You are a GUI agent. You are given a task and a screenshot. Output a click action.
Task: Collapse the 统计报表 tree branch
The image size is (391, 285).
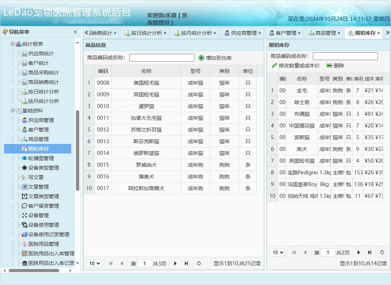click(12, 44)
